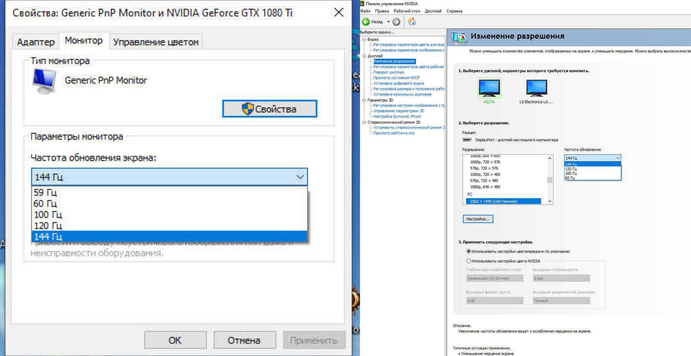Open the RGB output format dropdown

coord(494,301)
